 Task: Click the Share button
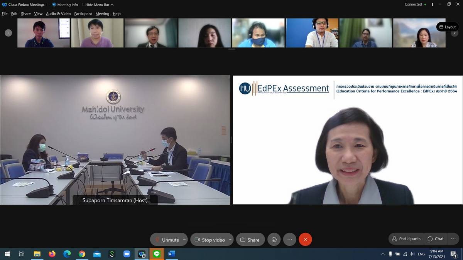(250, 240)
